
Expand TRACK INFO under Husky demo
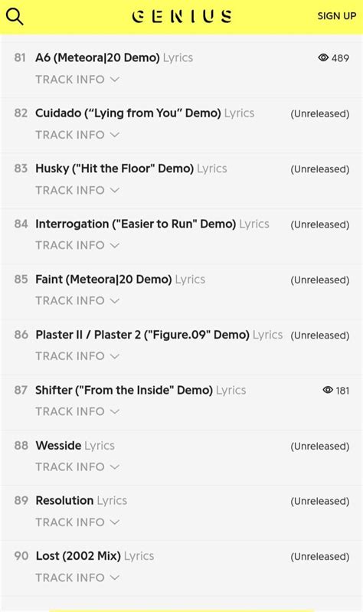(x=77, y=190)
